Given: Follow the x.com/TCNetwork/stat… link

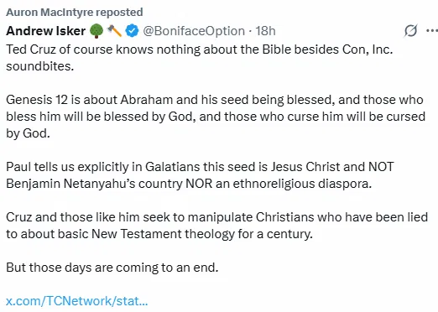Looking at the screenshot, I should pos(77,301).
